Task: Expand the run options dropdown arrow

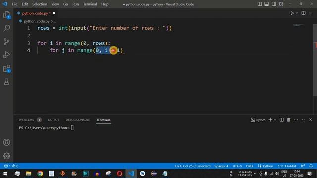Action: 297,13
